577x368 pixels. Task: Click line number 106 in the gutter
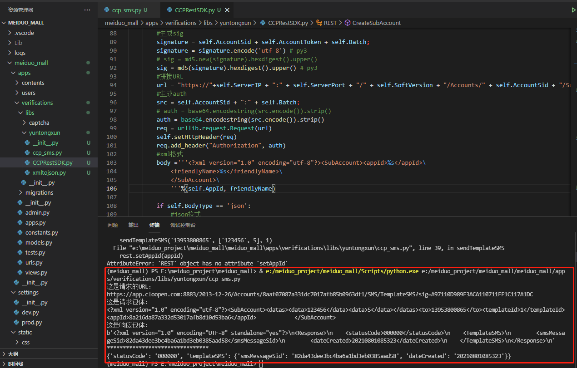coord(111,188)
